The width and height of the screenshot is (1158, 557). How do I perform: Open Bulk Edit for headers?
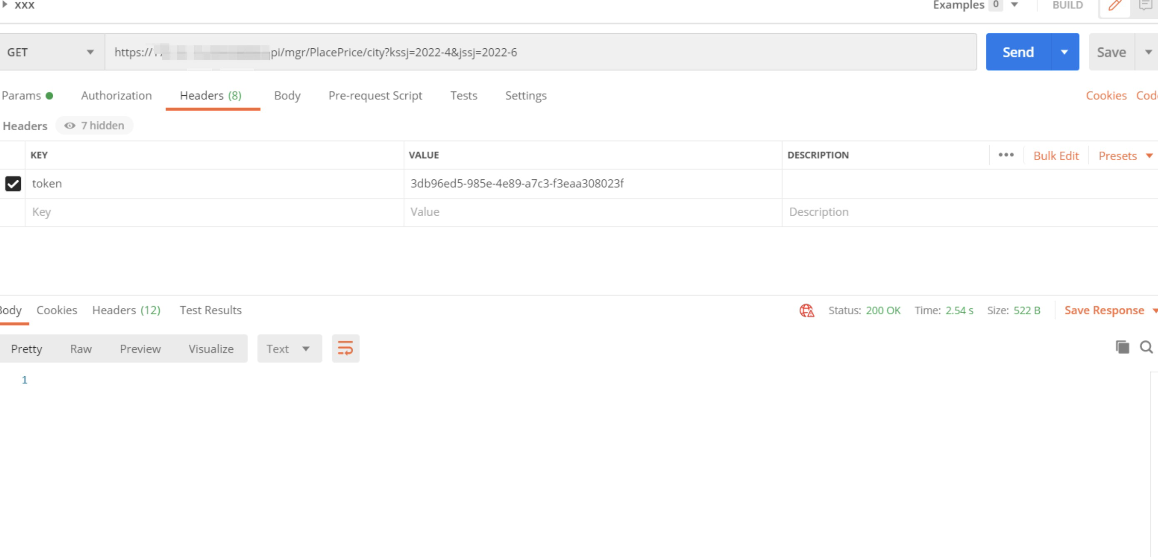point(1056,156)
